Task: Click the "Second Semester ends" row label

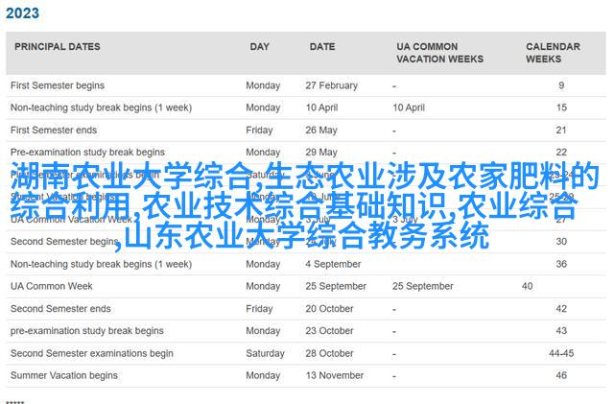Action: [x=60, y=309]
